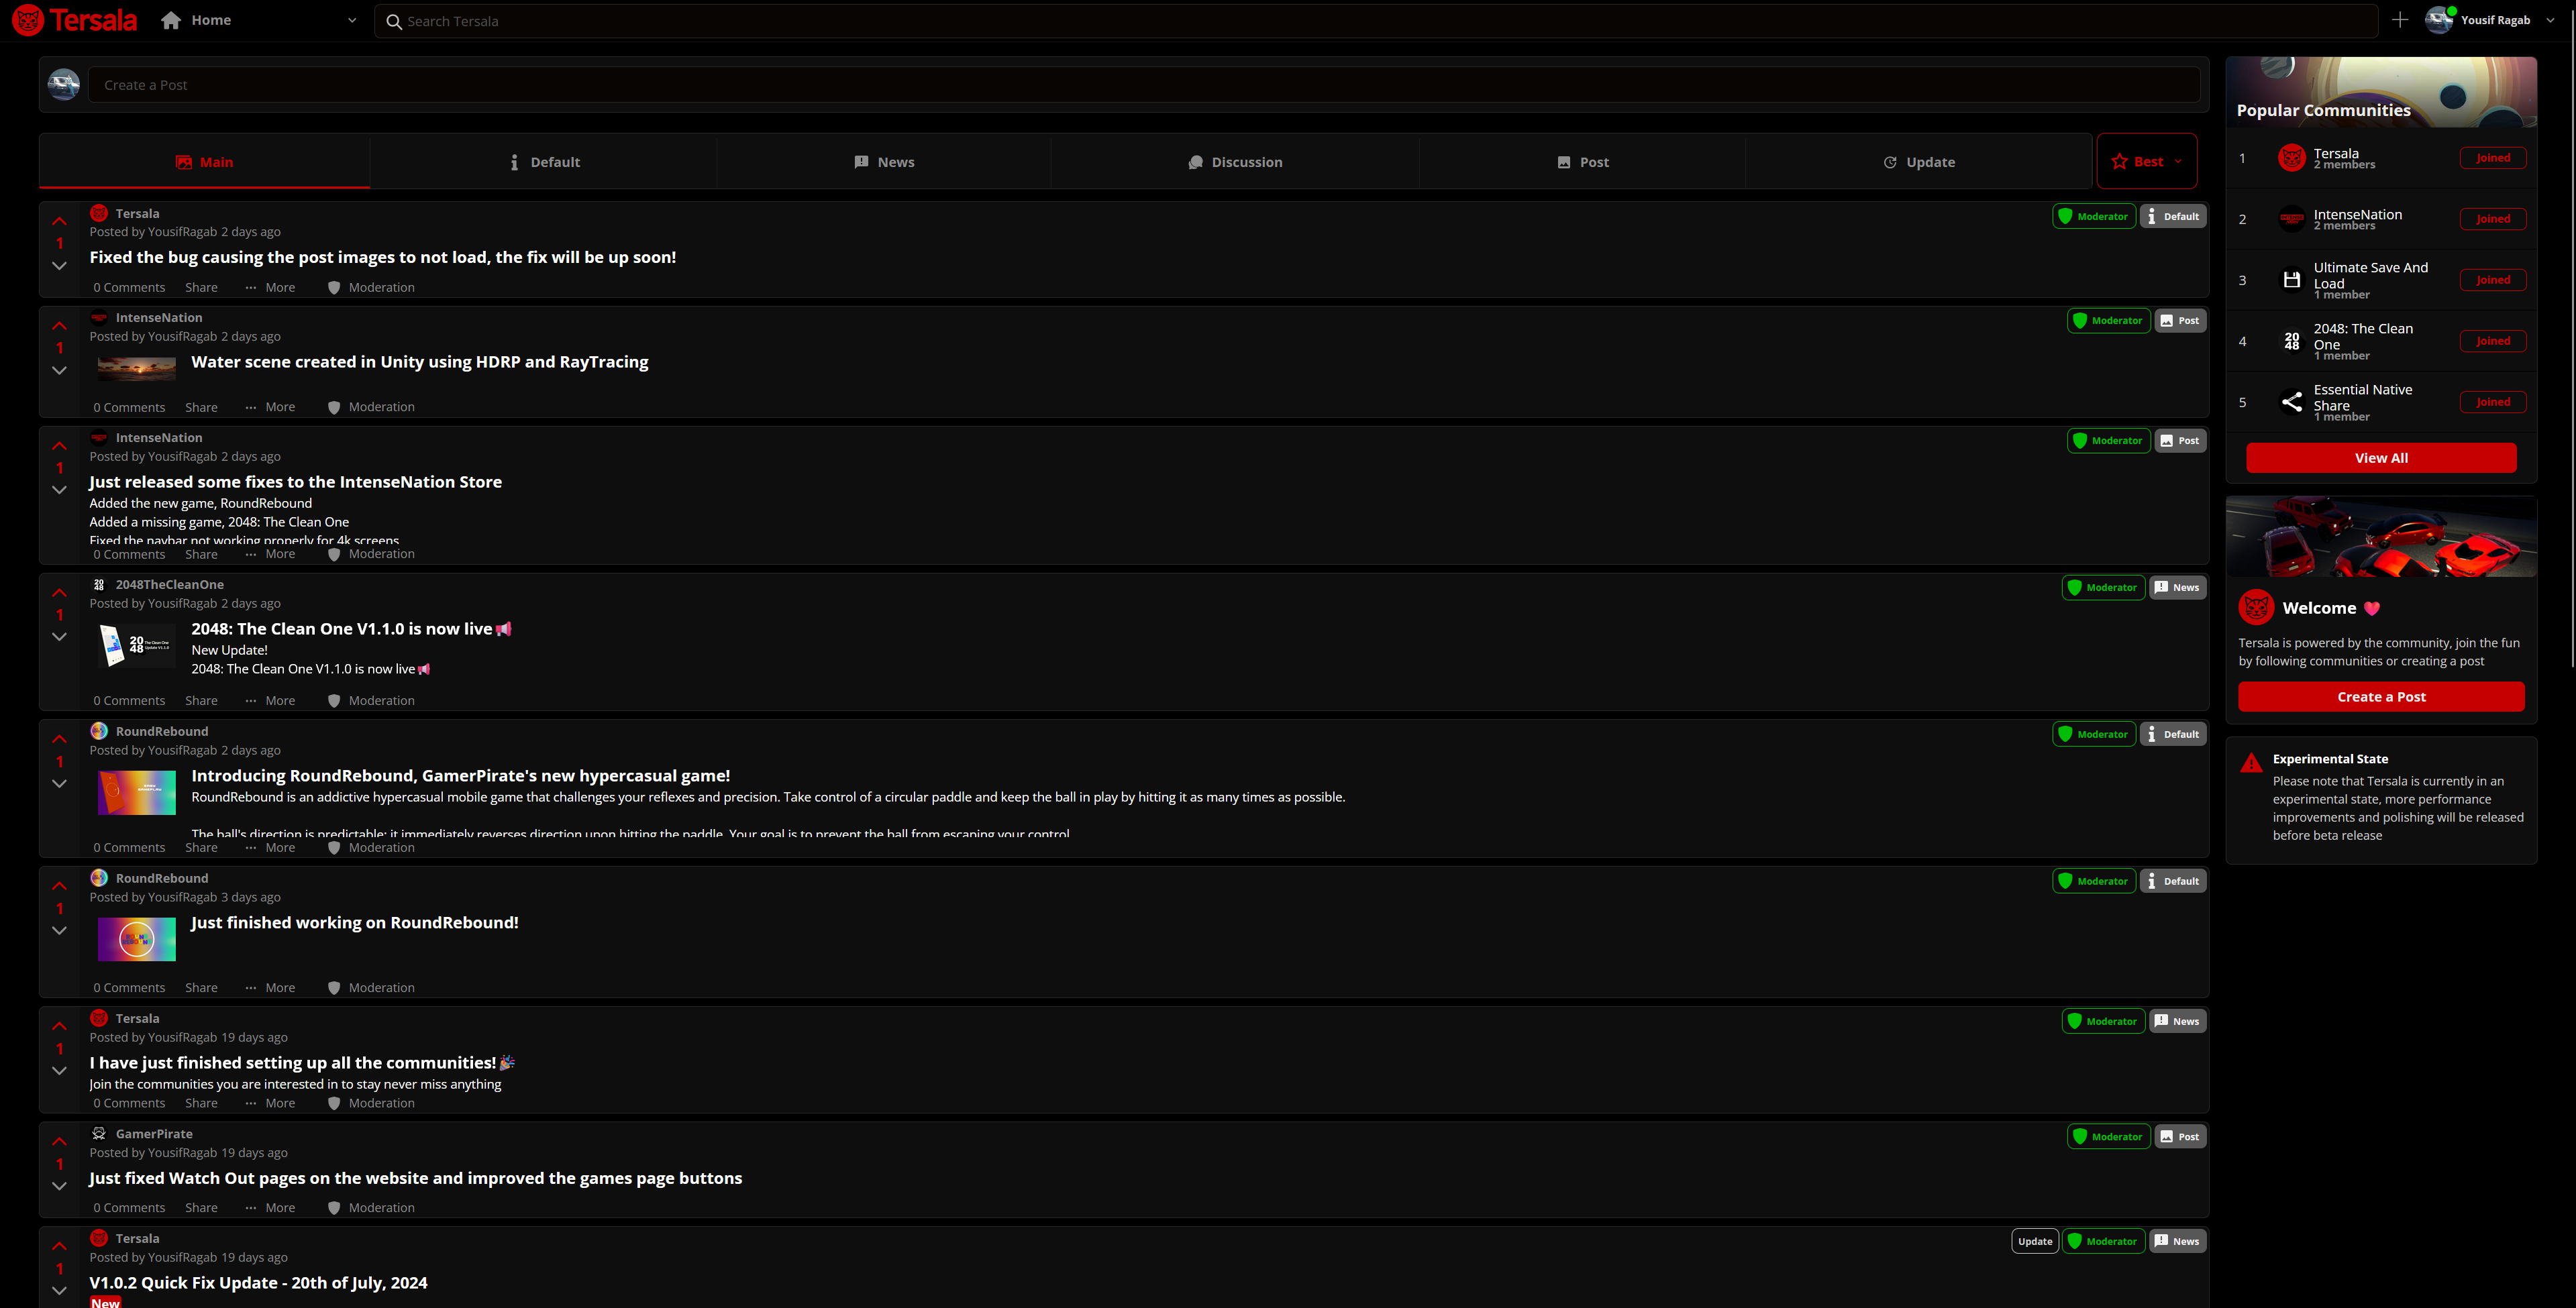Click the plus icon to create new
The height and width of the screenshot is (1308, 2576).
click(x=2400, y=20)
